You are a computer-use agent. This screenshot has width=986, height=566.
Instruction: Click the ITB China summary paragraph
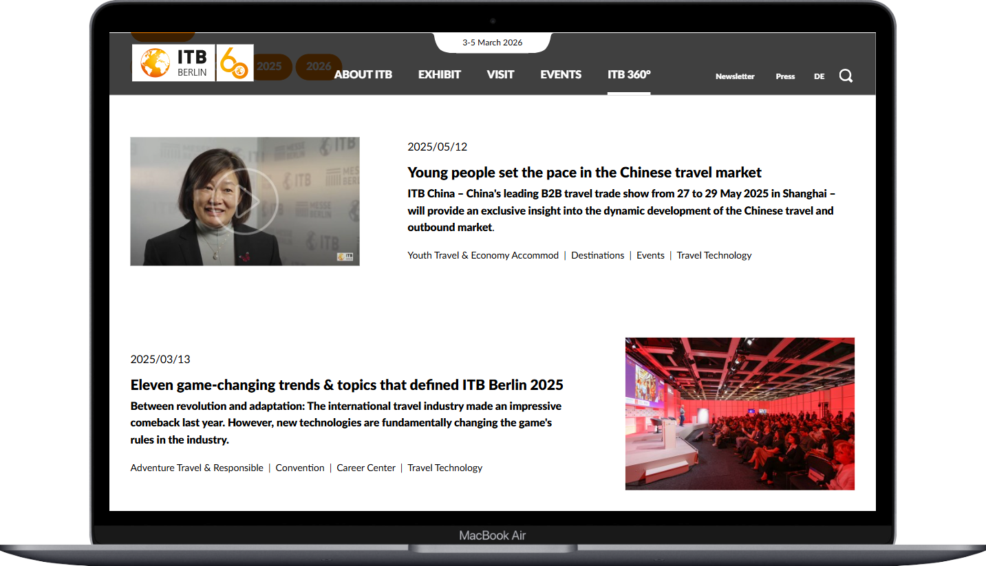click(x=621, y=210)
